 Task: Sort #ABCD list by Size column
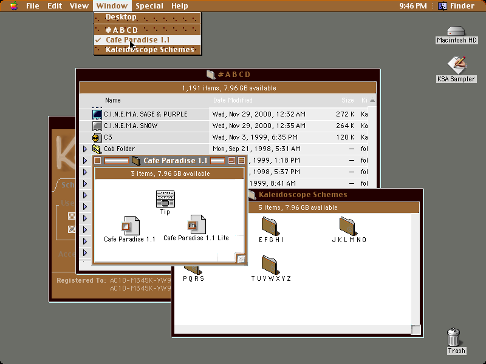click(347, 100)
